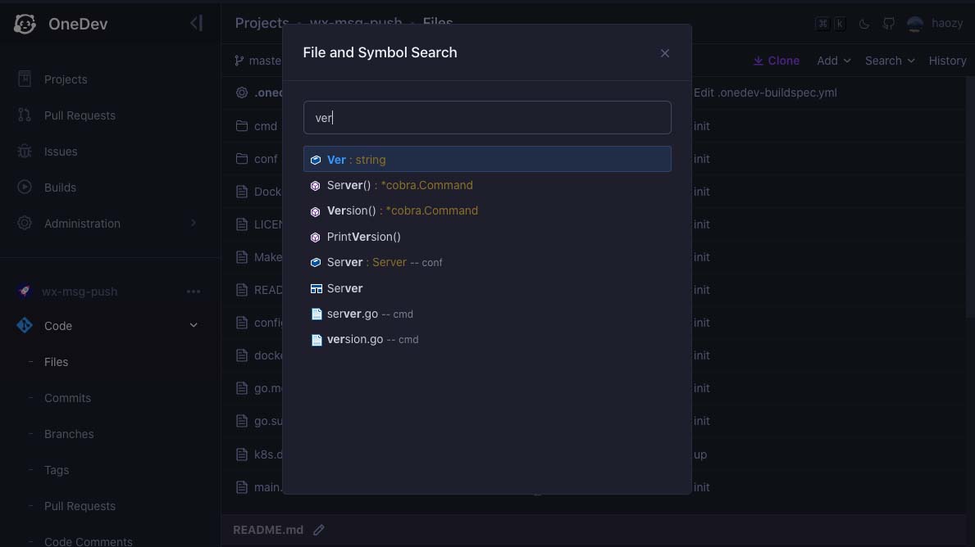Open the Add dropdown menu

click(x=834, y=61)
